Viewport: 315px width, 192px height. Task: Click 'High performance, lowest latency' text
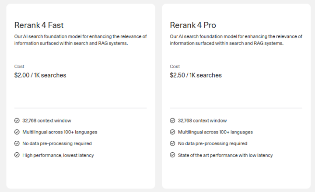(x=58, y=155)
